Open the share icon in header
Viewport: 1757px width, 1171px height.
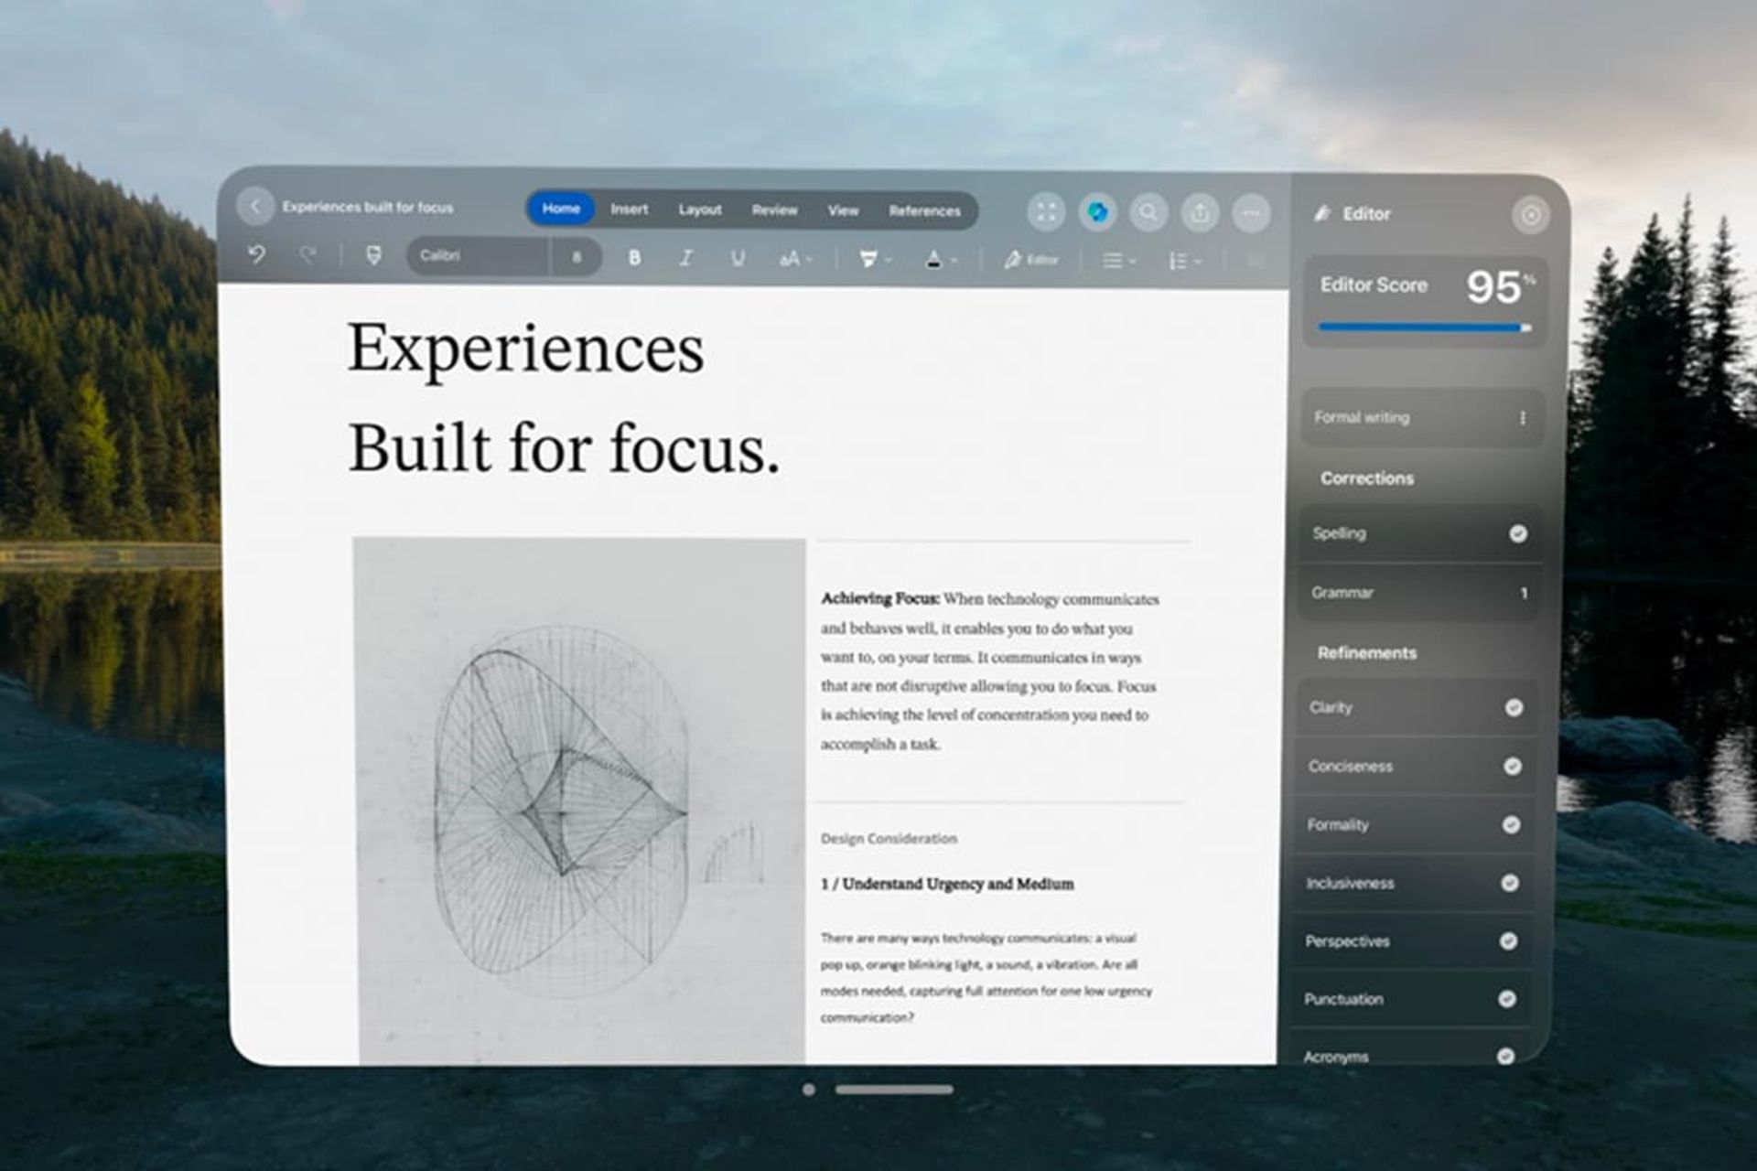(1200, 213)
